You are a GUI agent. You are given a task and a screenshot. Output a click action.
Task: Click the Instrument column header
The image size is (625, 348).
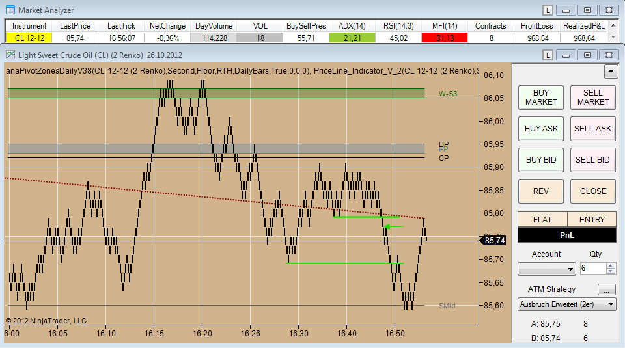(x=29, y=26)
